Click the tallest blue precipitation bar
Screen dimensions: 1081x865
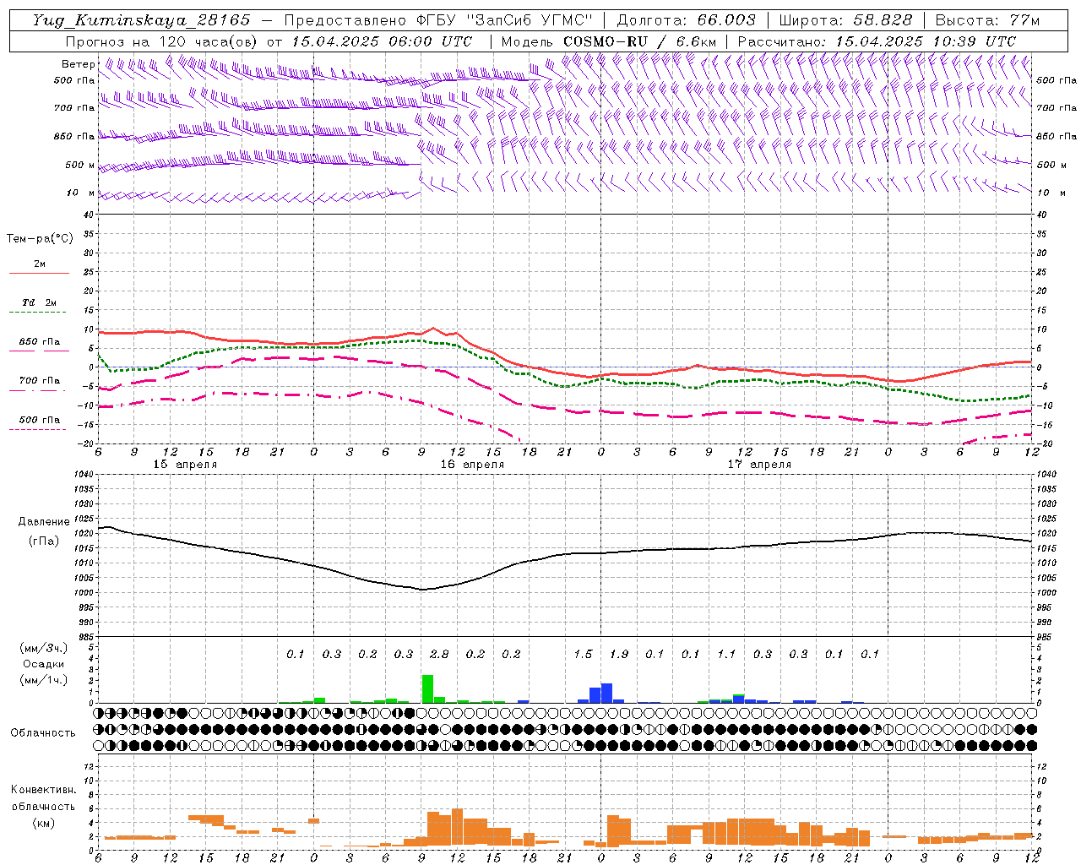[606, 693]
